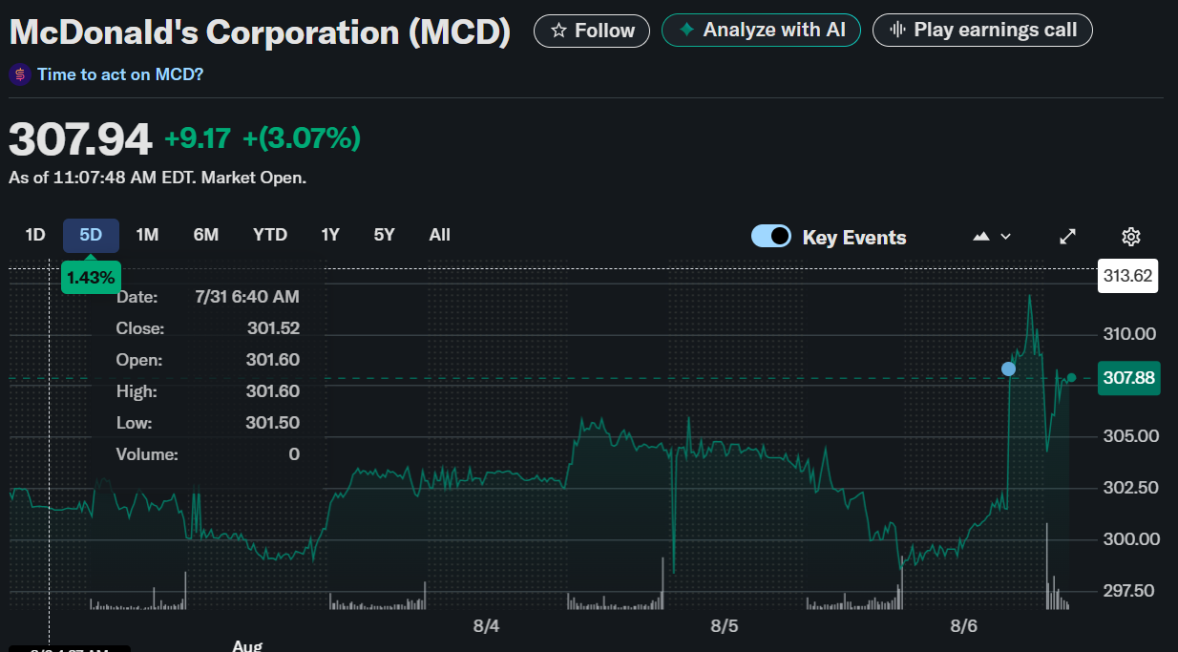Click the purple dollar icon beside Time to act
Image resolution: width=1178 pixels, height=652 pixels.
click(x=19, y=74)
